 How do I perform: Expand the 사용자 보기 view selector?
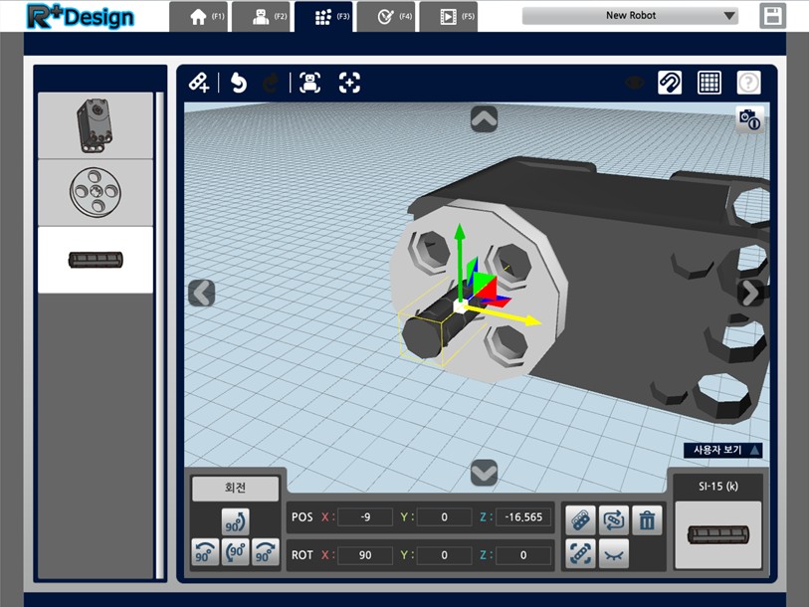point(723,450)
